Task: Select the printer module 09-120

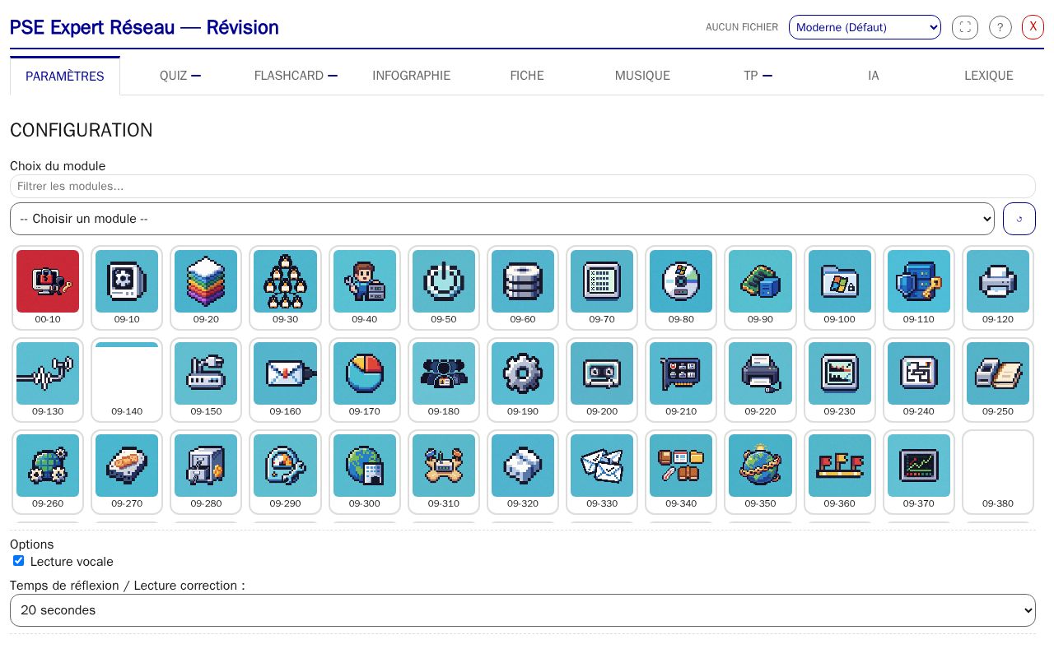Action: (x=998, y=287)
